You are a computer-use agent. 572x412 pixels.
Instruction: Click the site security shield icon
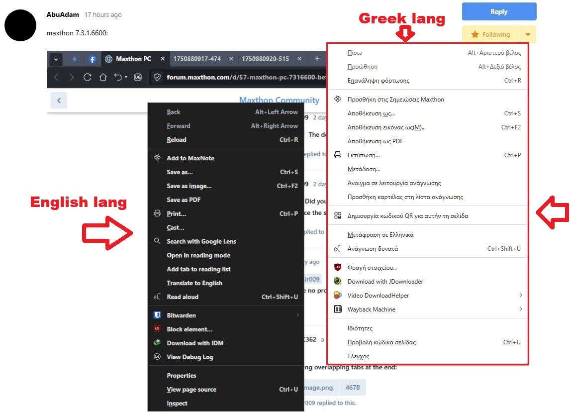pyautogui.click(x=157, y=77)
